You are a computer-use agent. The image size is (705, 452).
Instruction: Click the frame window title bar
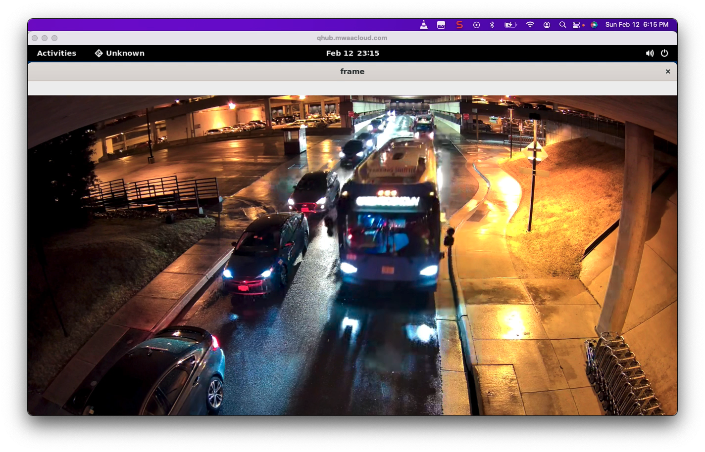[352, 72]
